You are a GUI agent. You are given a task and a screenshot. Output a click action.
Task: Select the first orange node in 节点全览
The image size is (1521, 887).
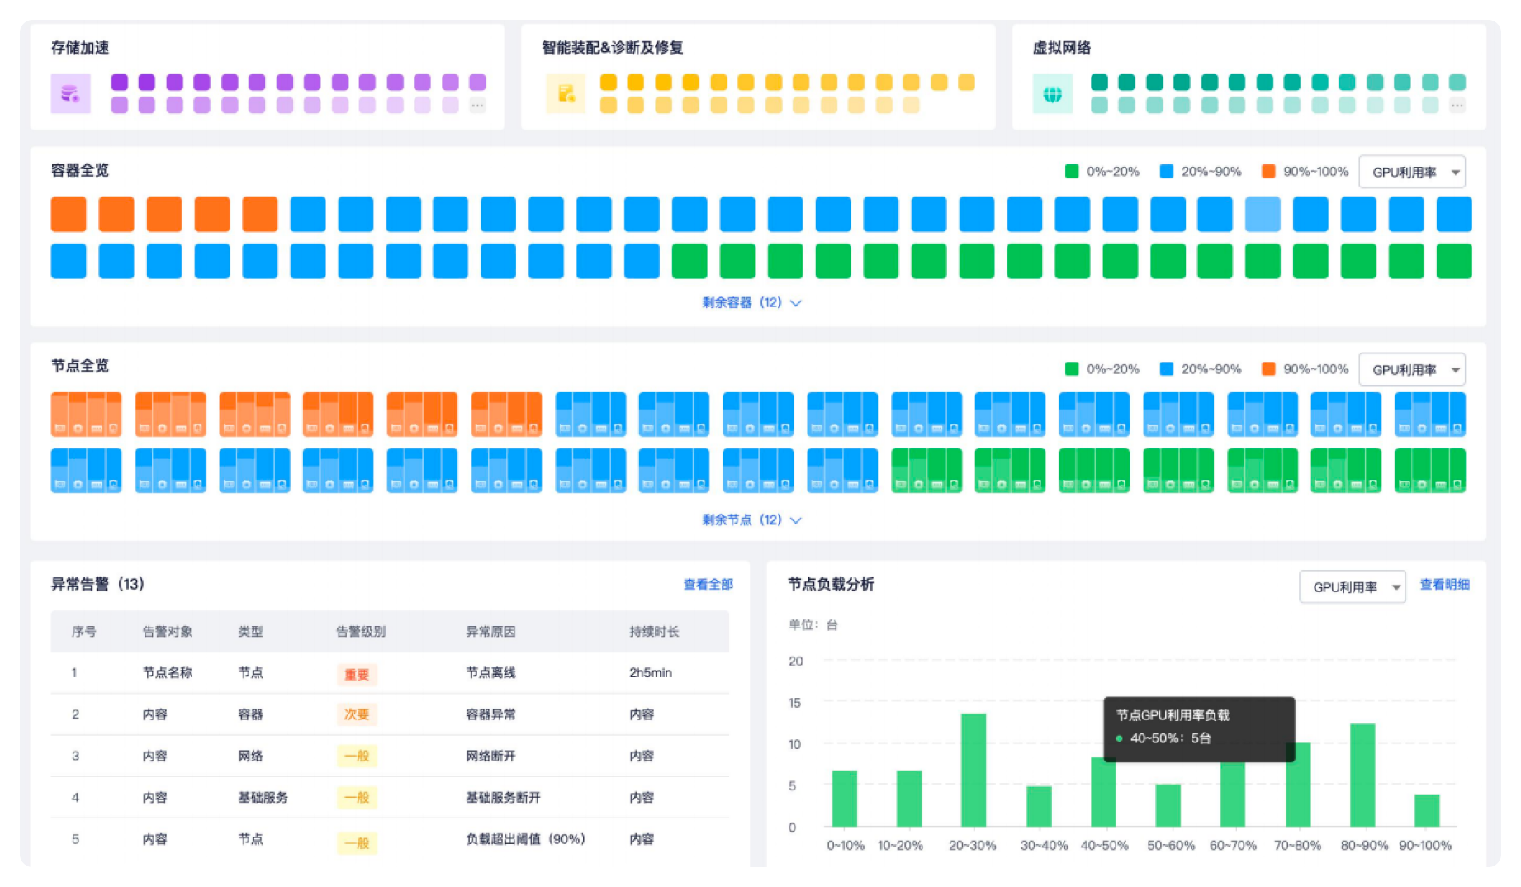coord(86,414)
